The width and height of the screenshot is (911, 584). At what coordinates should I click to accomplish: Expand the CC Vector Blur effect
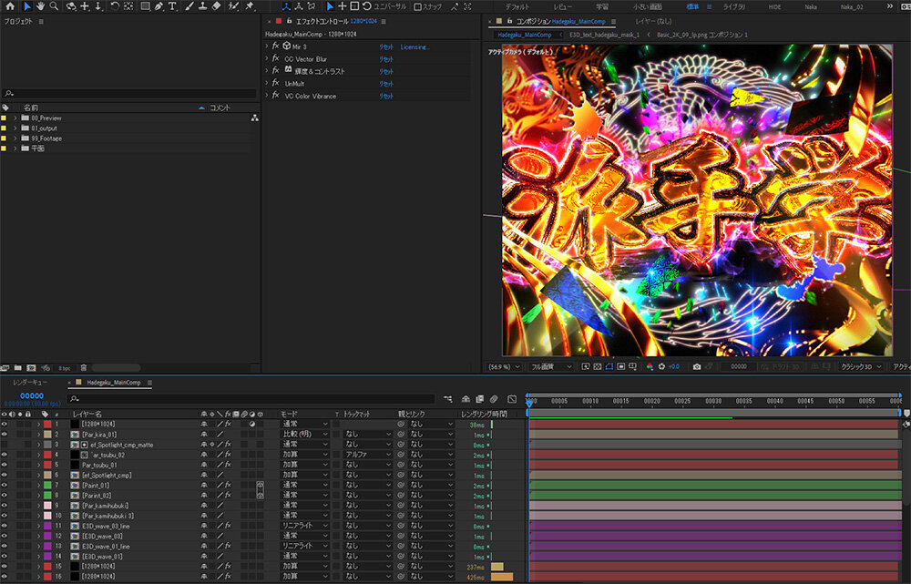tap(266, 58)
